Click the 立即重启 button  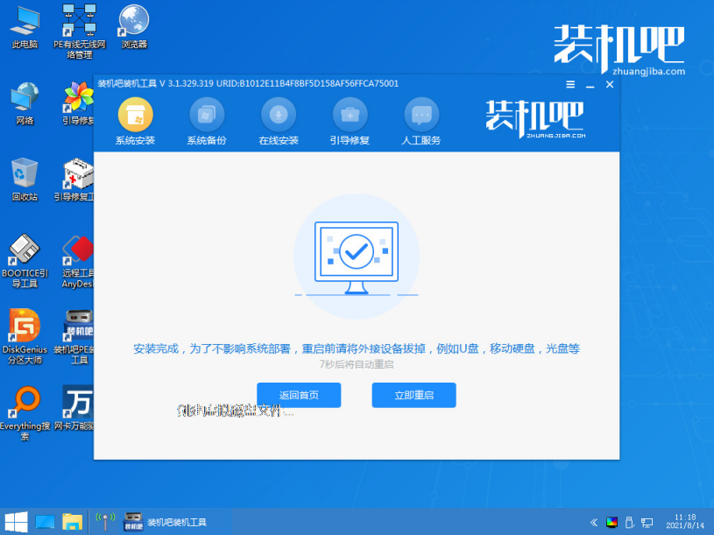414,395
